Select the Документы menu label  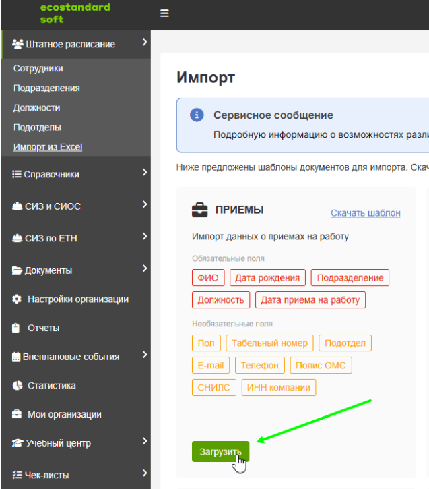point(48,270)
